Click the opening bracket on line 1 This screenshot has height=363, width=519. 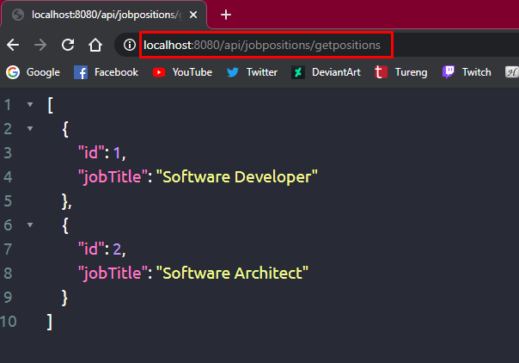(51, 105)
